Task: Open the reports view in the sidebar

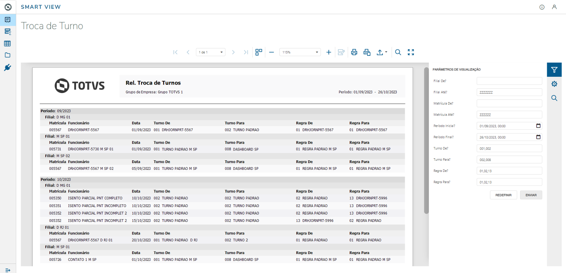Action: [8, 20]
